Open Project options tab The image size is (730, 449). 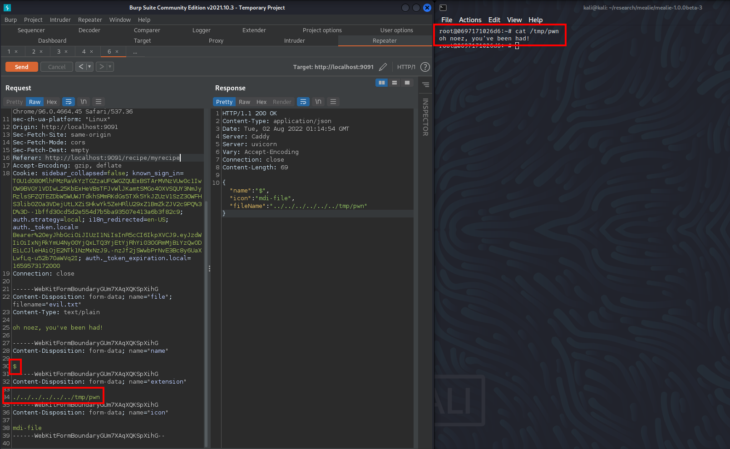tap(322, 30)
